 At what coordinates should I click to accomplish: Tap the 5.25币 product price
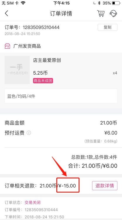tap(40, 73)
